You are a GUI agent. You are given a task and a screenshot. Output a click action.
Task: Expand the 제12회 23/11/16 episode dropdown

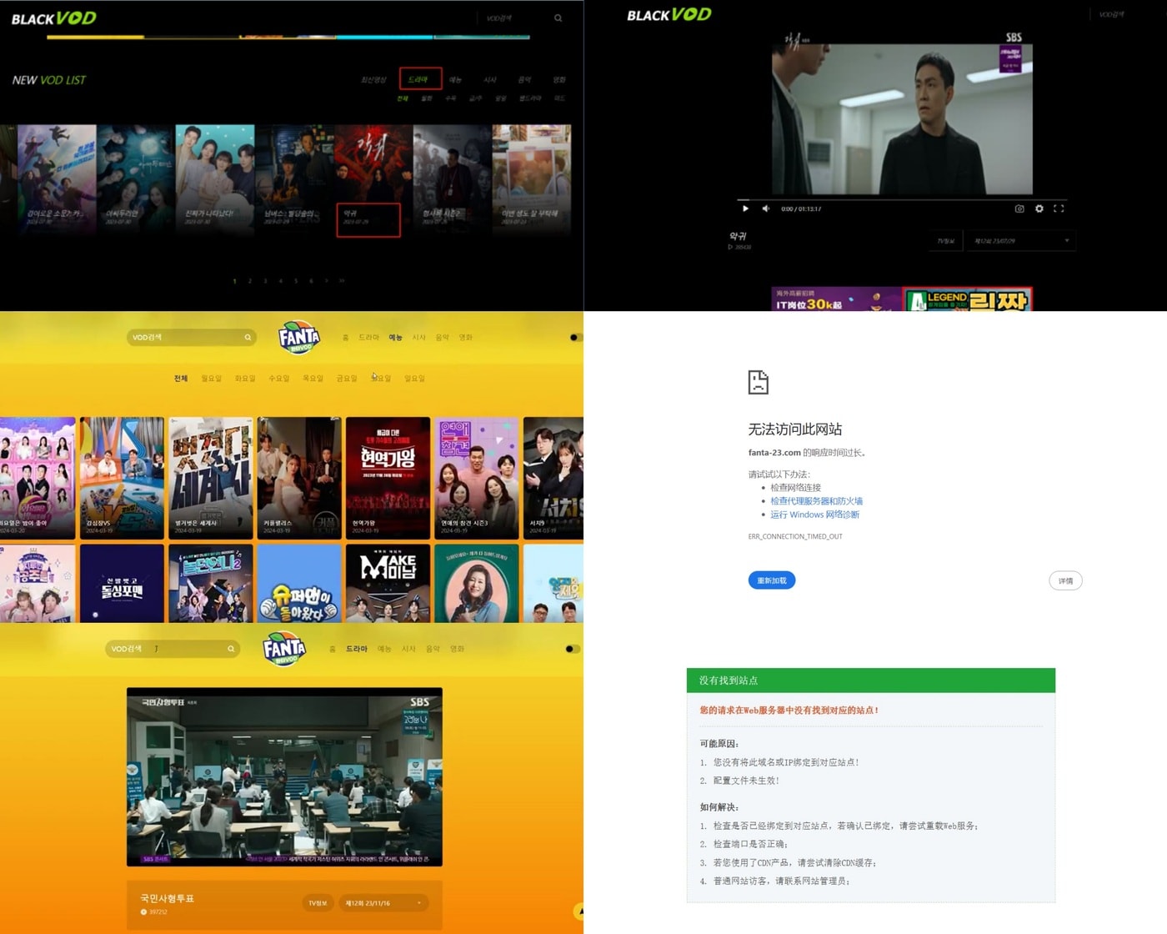point(383,903)
